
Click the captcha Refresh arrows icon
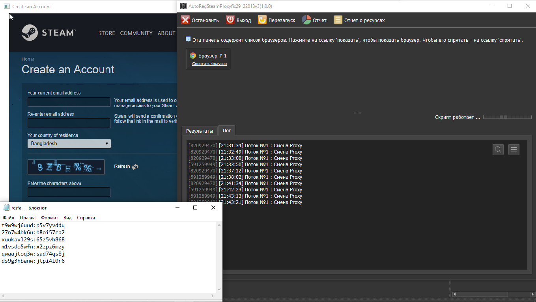(x=135, y=167)
